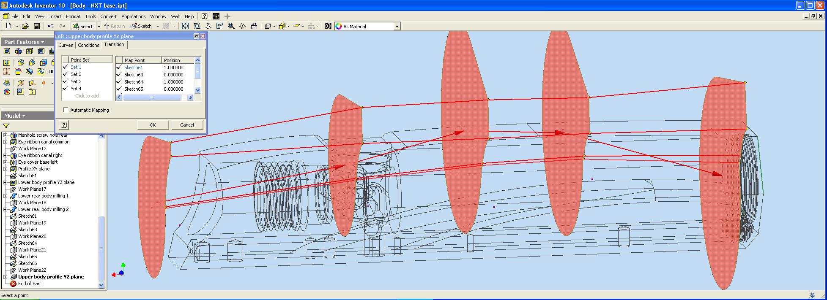The width and height of the screenshot is (827, 300).
Task: Select the Chamfer feature icon
Action: (32, 62)
